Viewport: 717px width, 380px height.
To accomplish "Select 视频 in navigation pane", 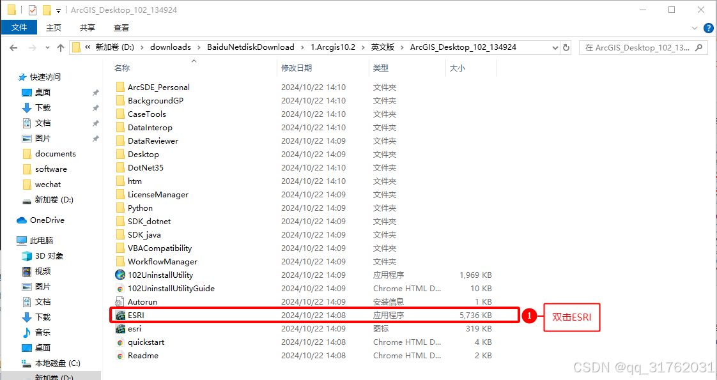I will point(43,271).
